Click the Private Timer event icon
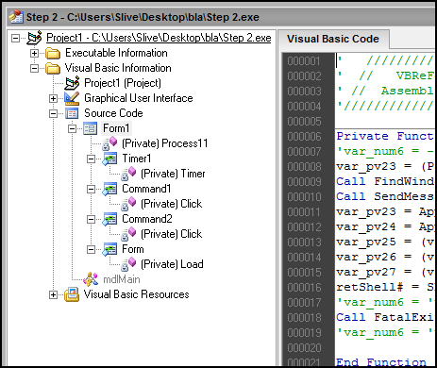The image size is (437, 368). (x=128, y=174)
